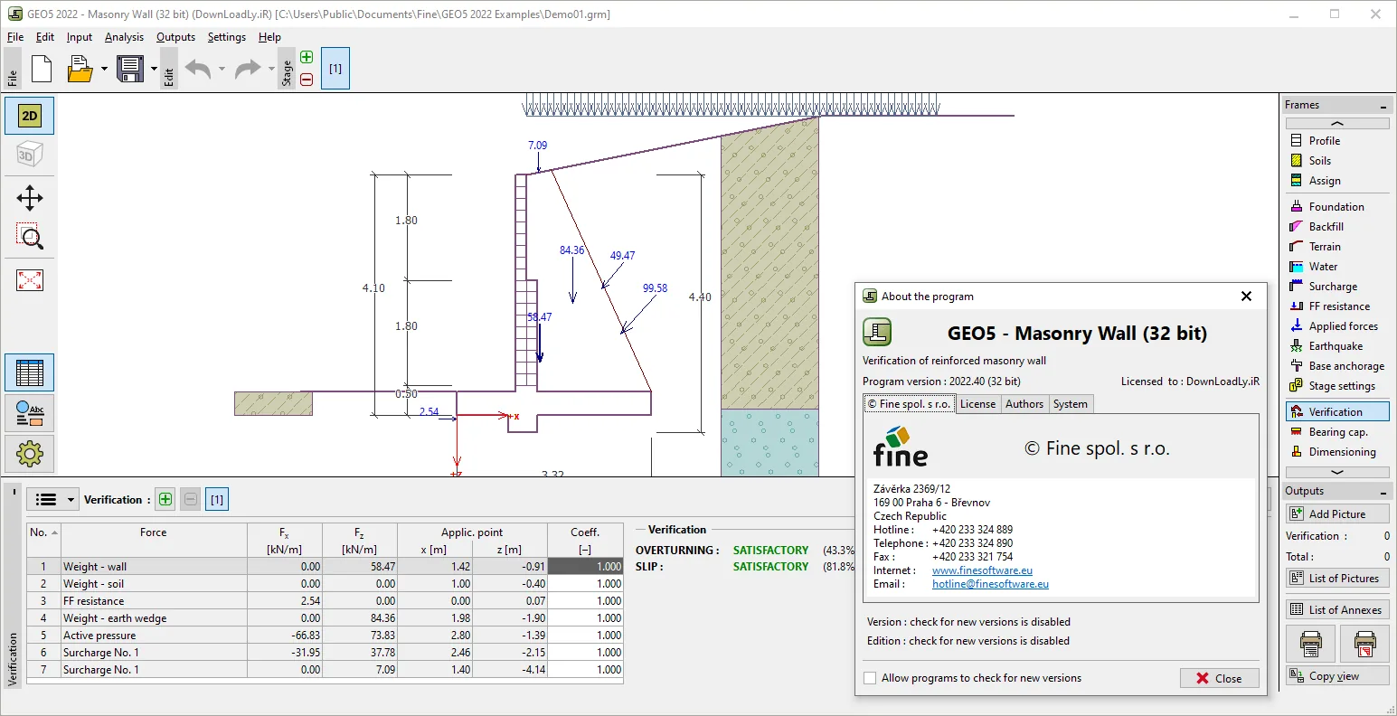Open the Profile frame
Image resolution: width=1397 pixels, height=716 pixels.
click(1336, 140)
